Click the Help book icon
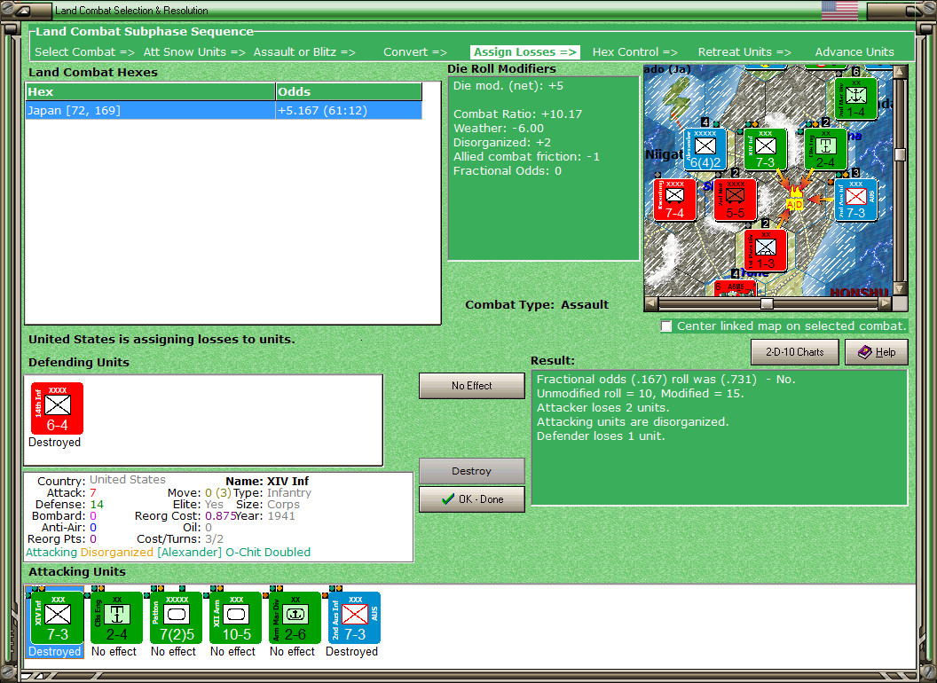Image resolution: width=937 pixels, height=683 pixels. 864,352
